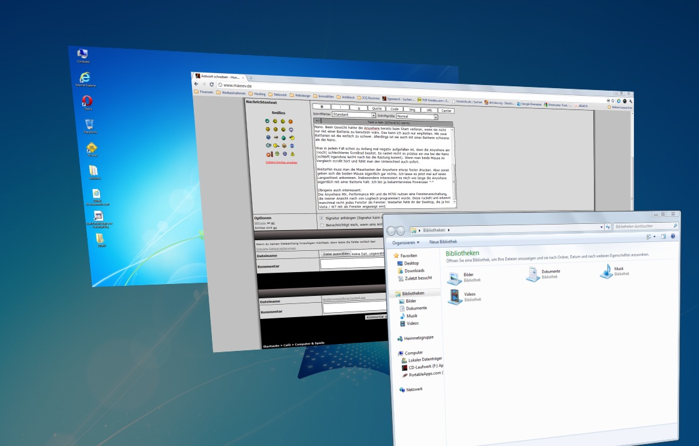Click the Bibliotheken durchsuchen search field
This screenshot has height=446, width=699.
pyautogui.click(x=643, y=226)
